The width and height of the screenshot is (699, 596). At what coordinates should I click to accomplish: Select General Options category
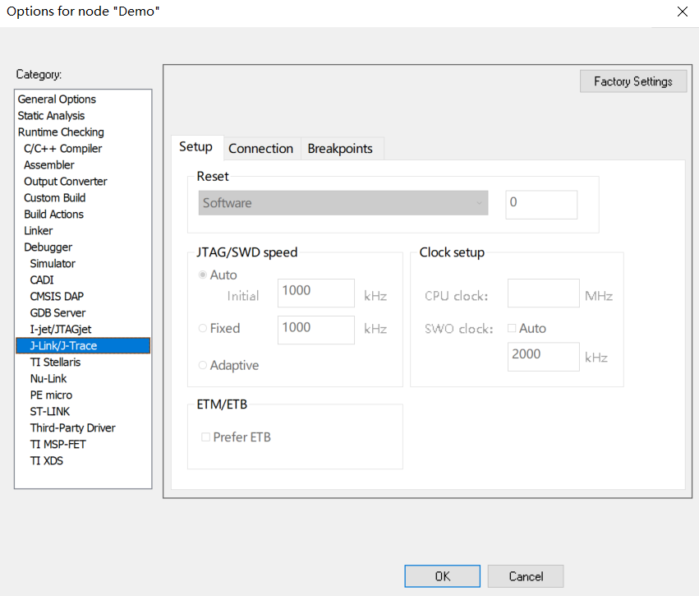pos(57,99)
